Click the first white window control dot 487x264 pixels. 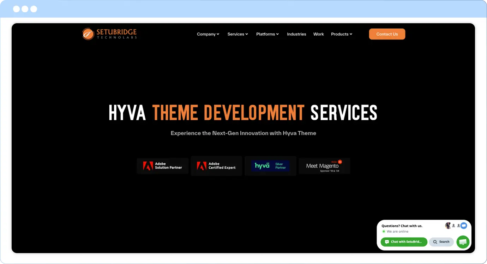point(16,9)
